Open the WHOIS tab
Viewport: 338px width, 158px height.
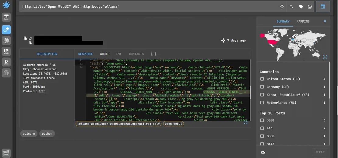[104, 54]
